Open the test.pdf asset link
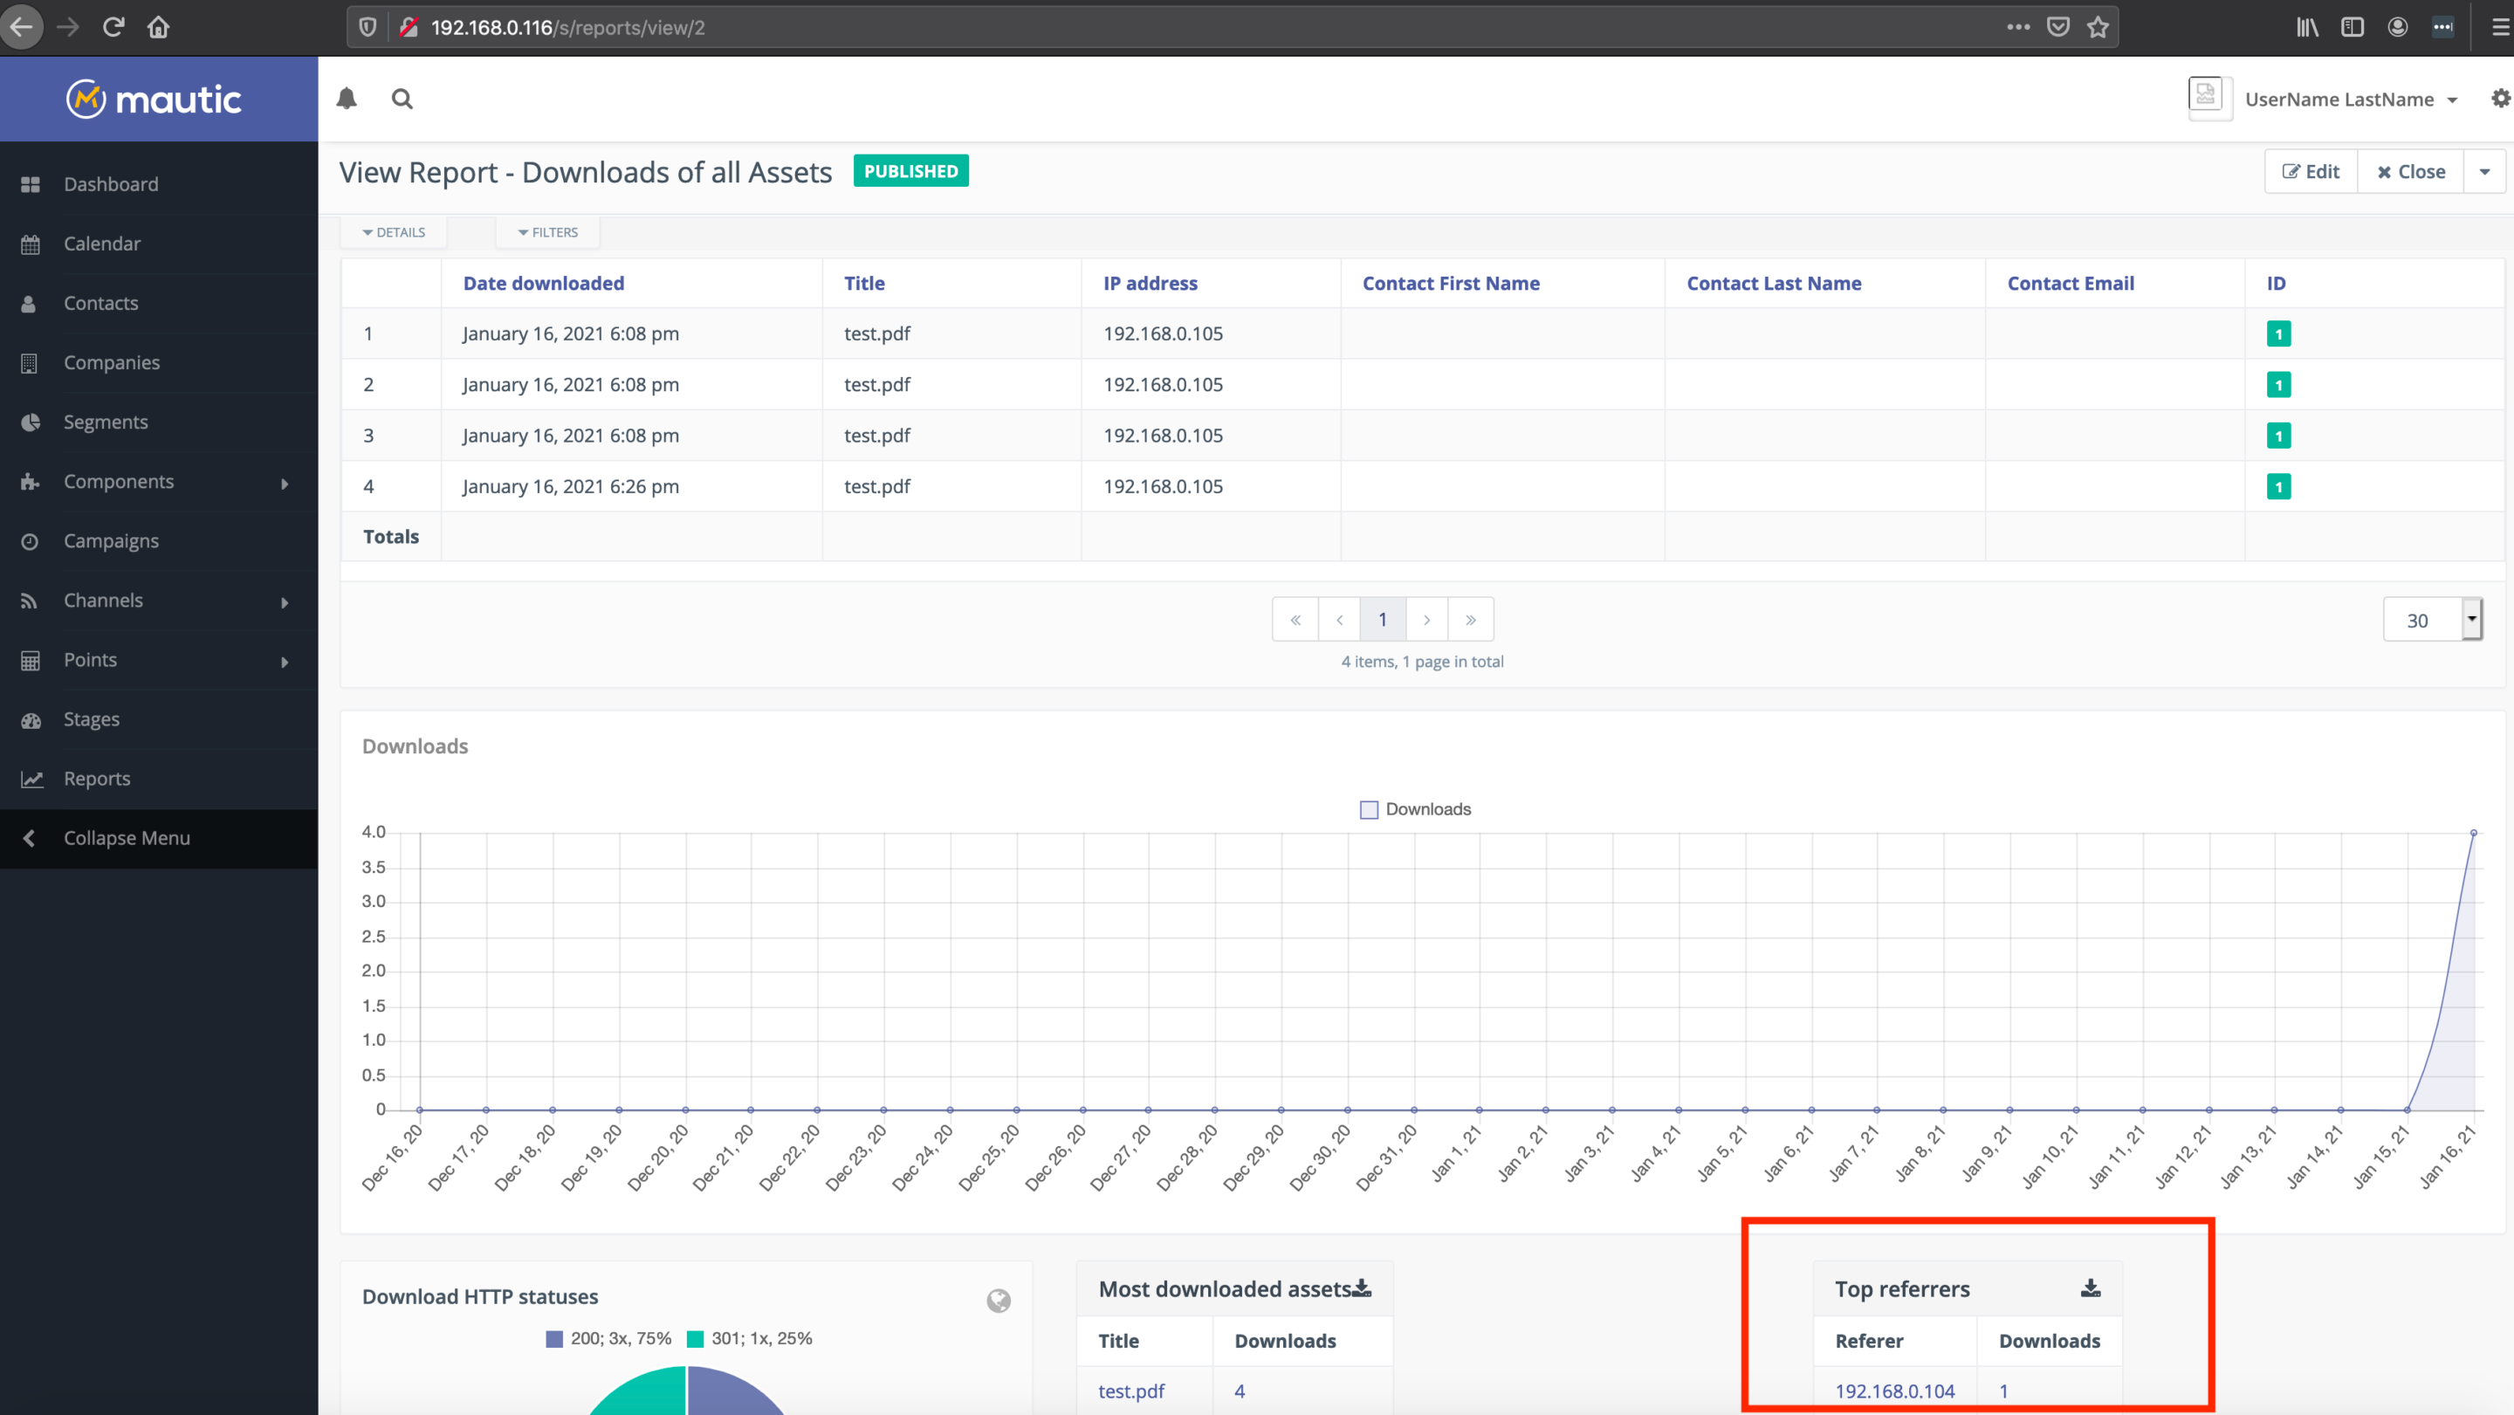 pyautogui.click(x=1131, y=1391)
